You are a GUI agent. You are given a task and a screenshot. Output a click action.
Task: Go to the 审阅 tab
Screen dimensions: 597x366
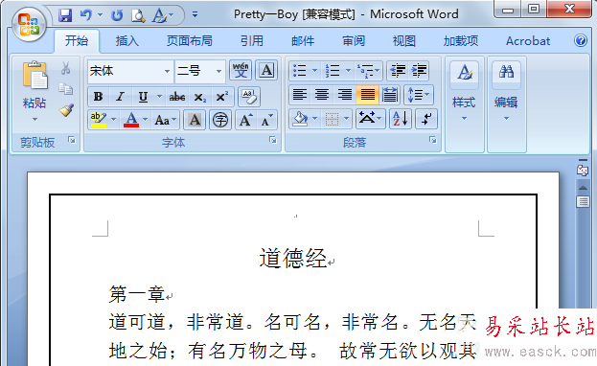click(354, 41)
